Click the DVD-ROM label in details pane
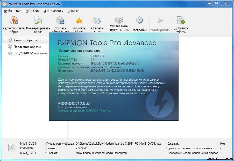234x161 pixels. (x=27, y=148)
